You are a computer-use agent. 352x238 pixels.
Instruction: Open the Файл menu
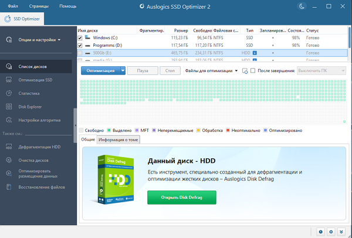(x=13, y=6)
